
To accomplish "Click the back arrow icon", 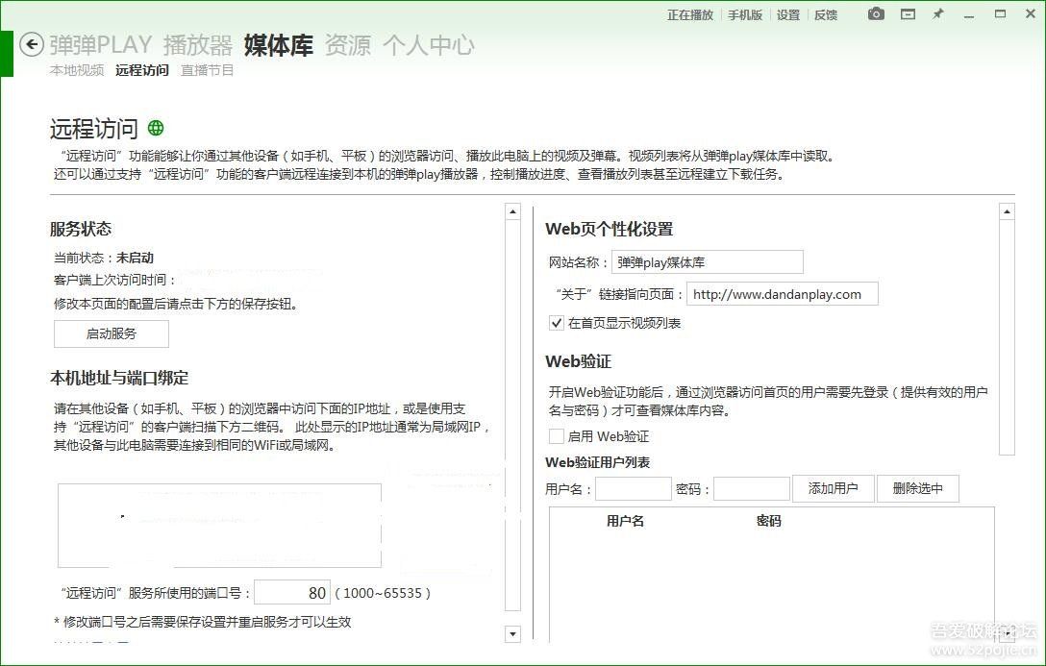I will pyautogui.click(x=32, y=44).
